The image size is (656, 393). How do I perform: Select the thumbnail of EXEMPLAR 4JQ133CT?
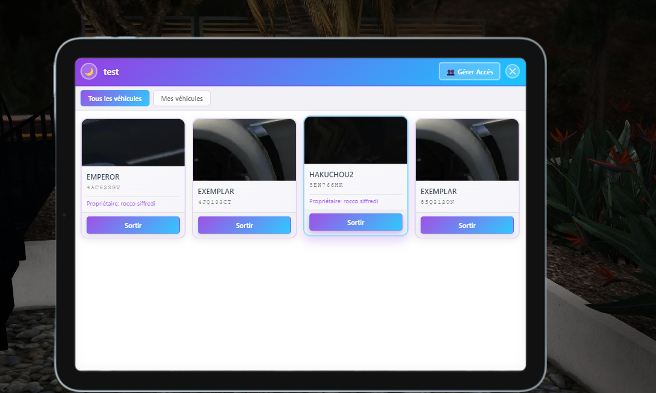click(x=244, y=150)
